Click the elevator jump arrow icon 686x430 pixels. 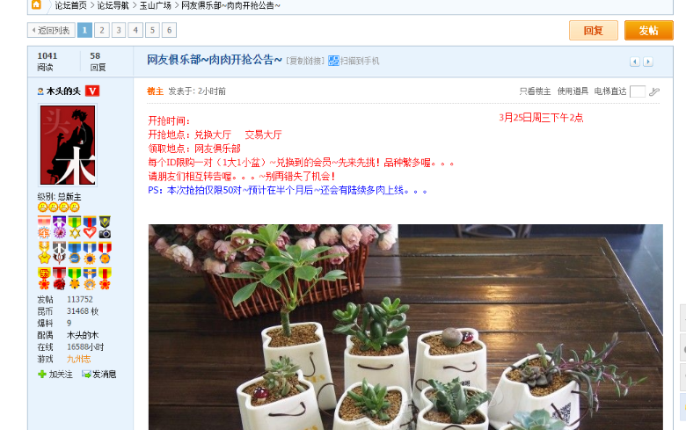click(x=654, y=91)
